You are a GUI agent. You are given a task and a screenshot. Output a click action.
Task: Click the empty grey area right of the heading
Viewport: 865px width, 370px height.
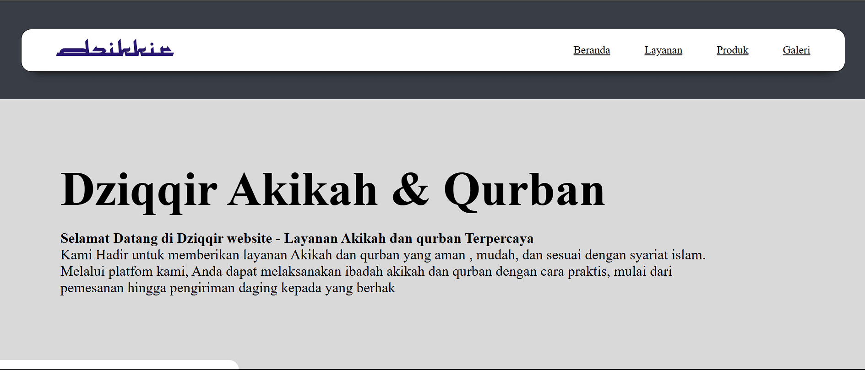733,190
